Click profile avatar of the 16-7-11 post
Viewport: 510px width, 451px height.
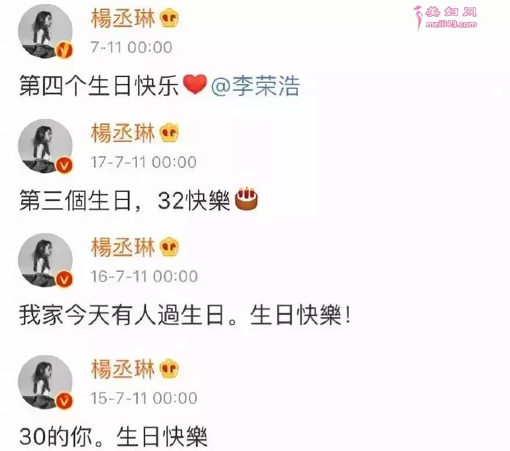[45, 260]
